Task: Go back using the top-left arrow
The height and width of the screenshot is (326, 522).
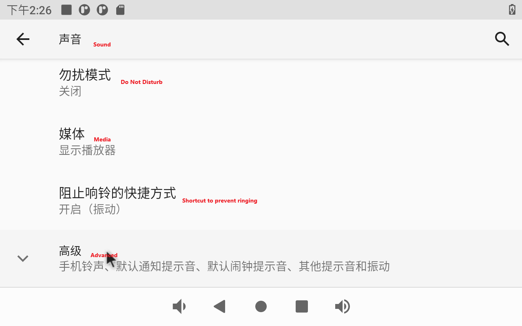Action: [x=23, y=39]
